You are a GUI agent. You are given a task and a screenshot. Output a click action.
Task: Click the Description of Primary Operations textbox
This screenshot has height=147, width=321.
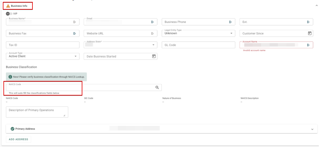click(x=37, y=112)
